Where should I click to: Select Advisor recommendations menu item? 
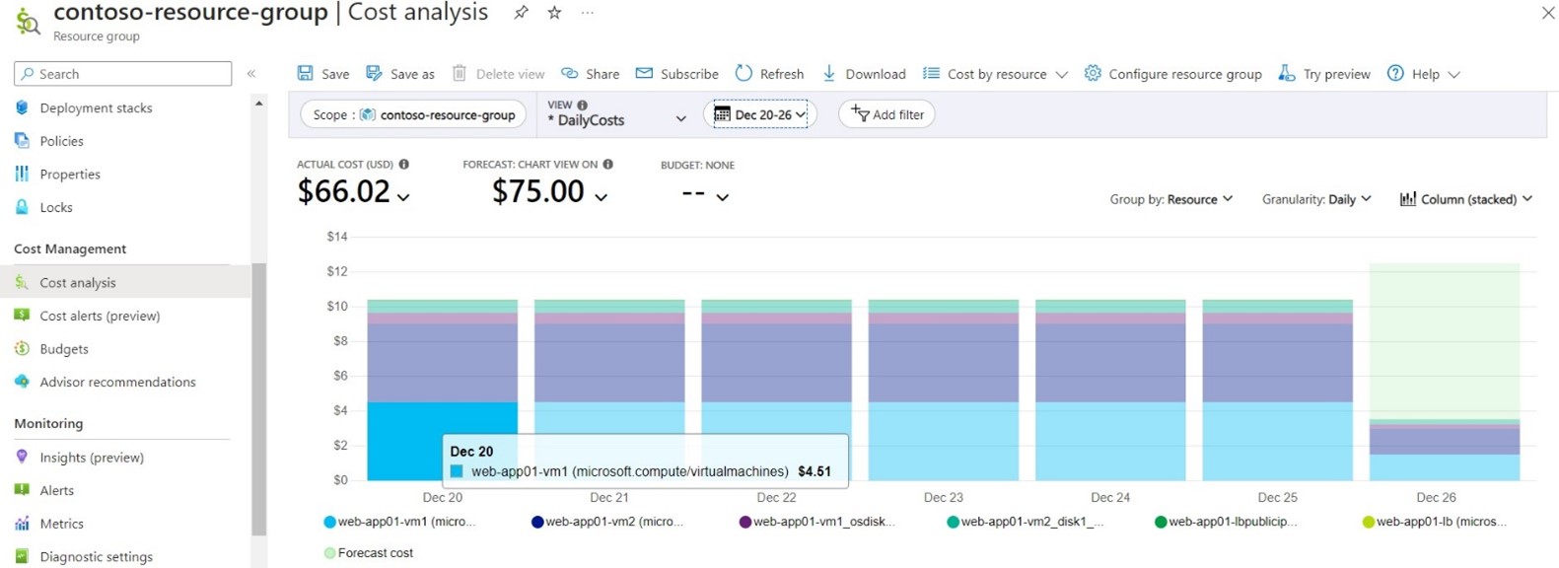tap(117, 382)
